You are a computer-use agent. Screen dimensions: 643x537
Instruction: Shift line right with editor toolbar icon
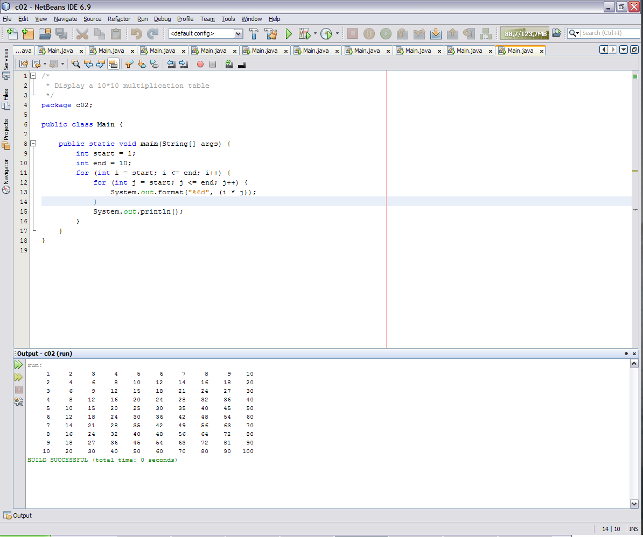184,64
